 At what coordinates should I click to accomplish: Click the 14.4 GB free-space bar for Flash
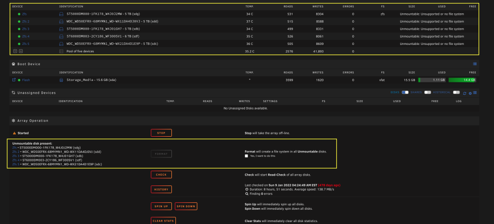coord(462,80)
